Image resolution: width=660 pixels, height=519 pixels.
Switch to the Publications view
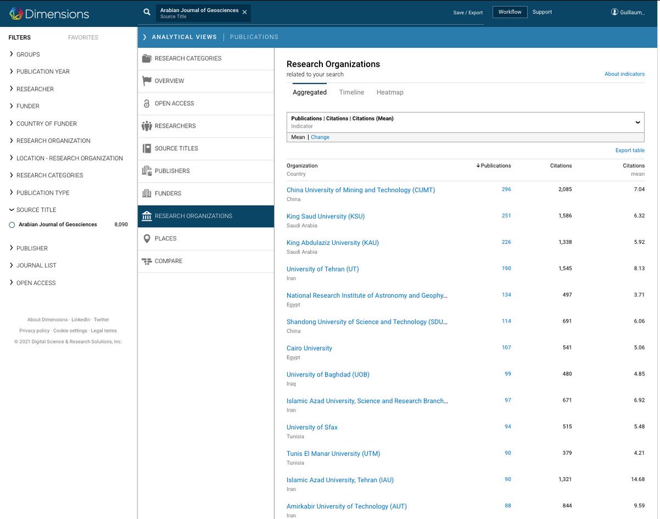click(254, 37)
